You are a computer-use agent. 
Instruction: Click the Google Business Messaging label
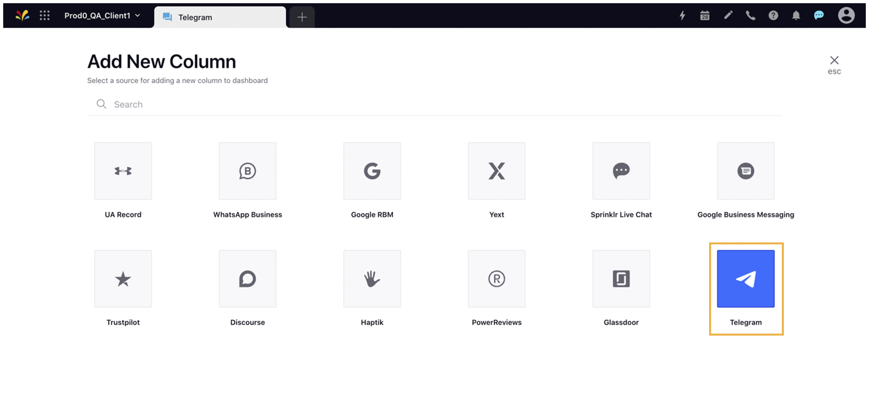(x=746, y=215)
